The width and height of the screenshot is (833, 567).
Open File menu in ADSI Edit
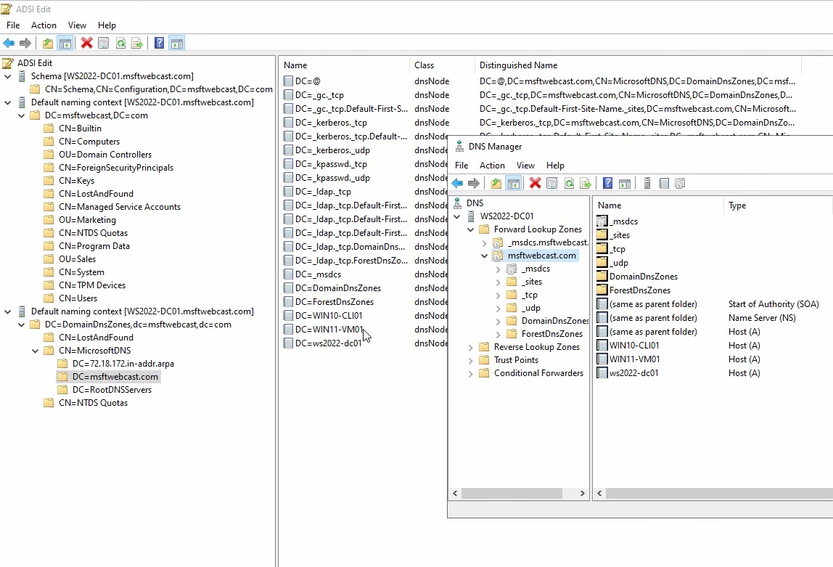click(x=13, y=25)
